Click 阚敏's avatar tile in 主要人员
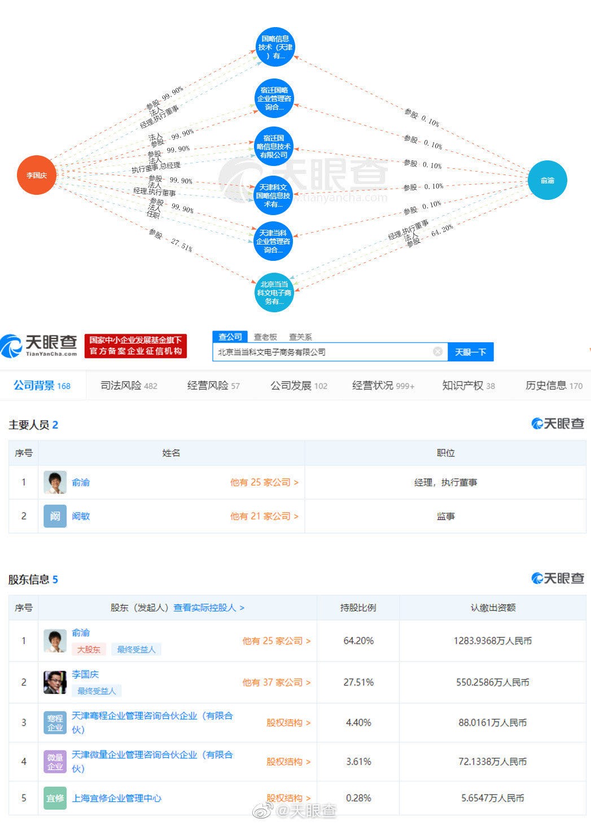The height and width of the screenshot is (825, 591). pos(55,516)
